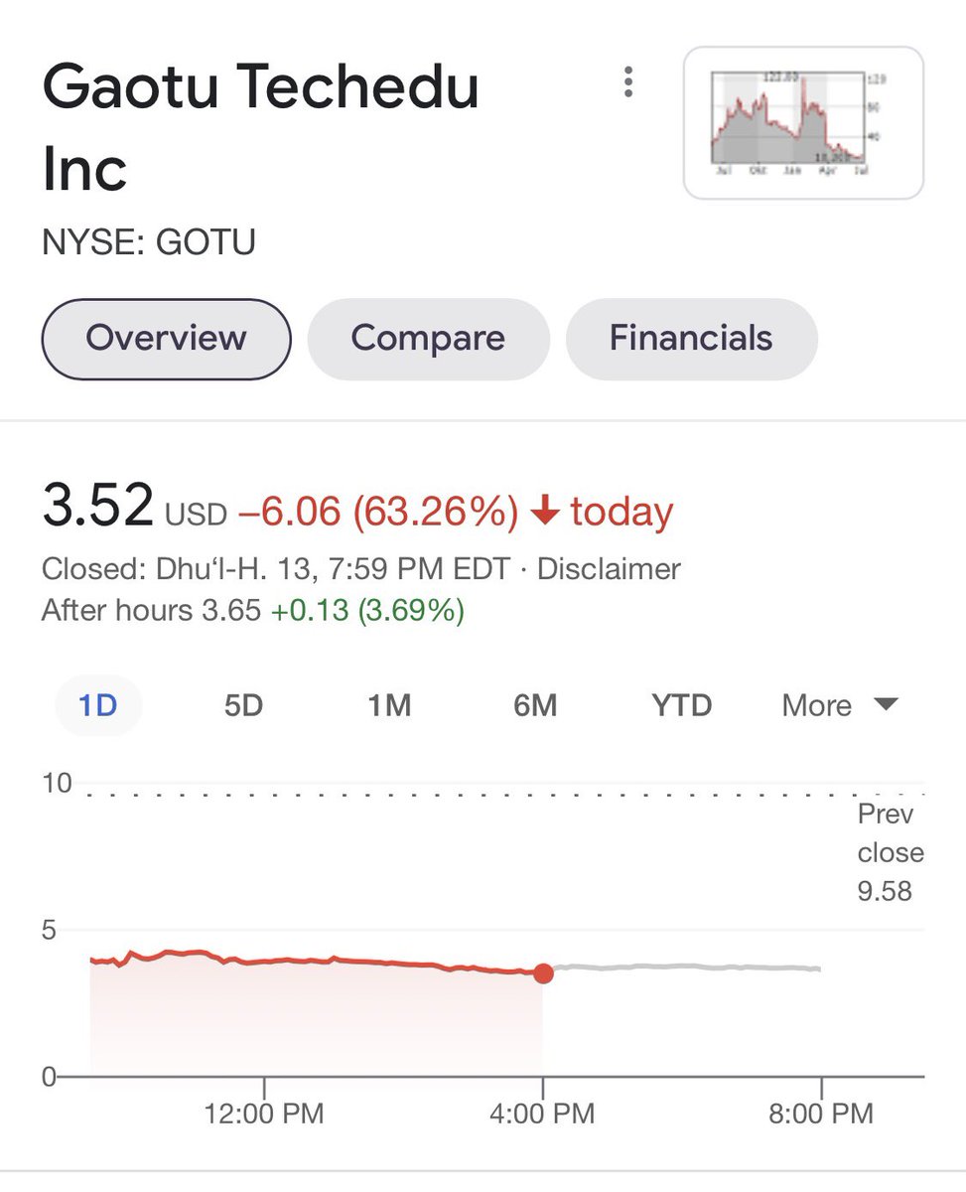Screen dimensions: 966x1192
Task: Click the Prev close 9.58 label
Action: [891, 852]
